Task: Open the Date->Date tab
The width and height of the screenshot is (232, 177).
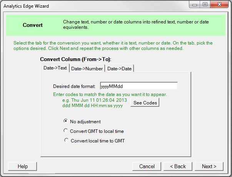Action: (119, 68)
